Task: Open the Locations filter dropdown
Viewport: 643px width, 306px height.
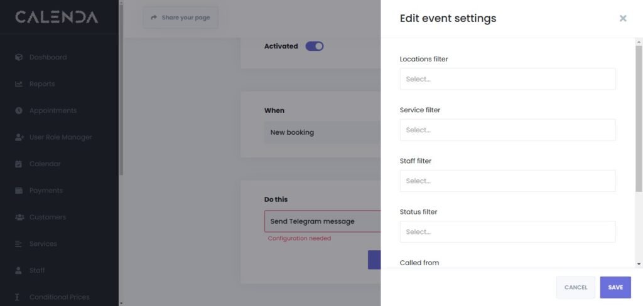Action: click(x=507, y=79)
